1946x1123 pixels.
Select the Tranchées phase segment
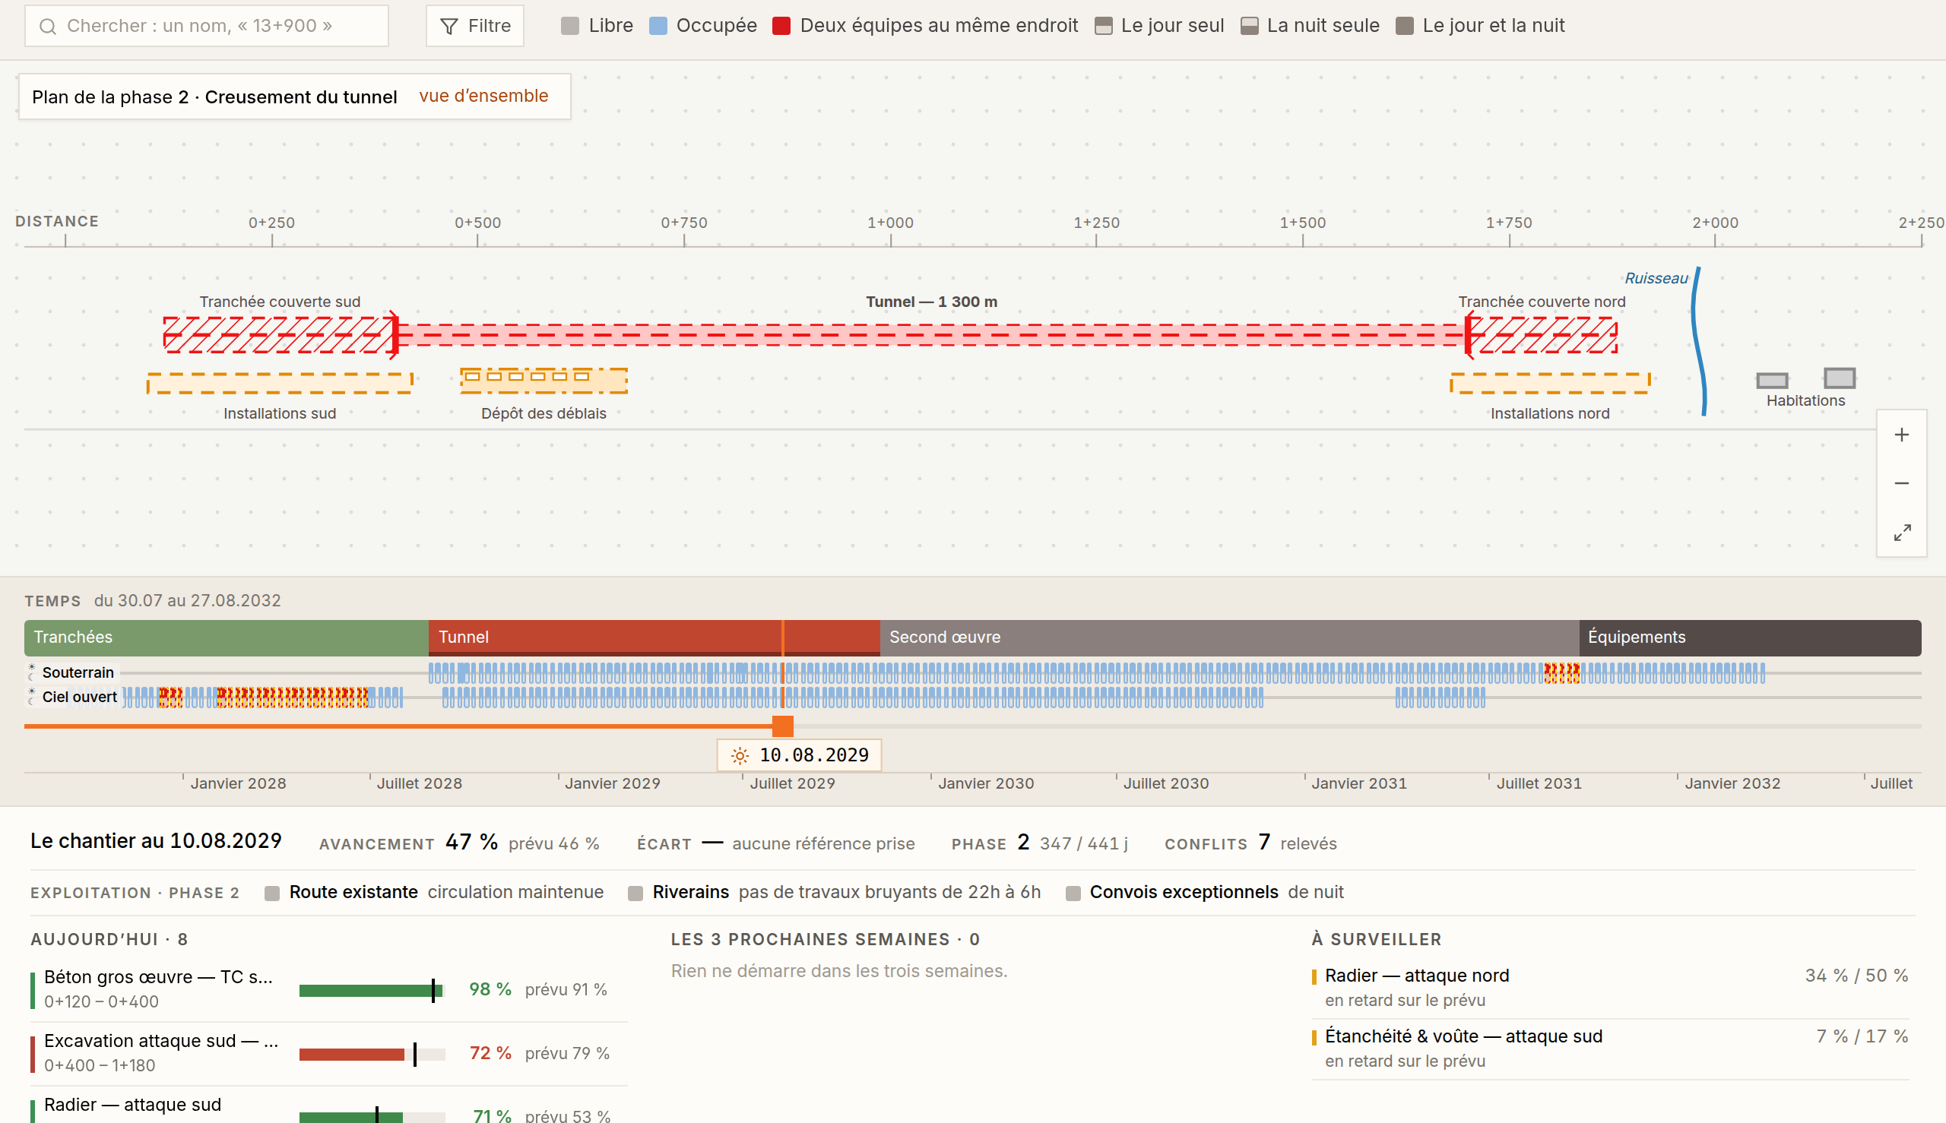(226, 637)
